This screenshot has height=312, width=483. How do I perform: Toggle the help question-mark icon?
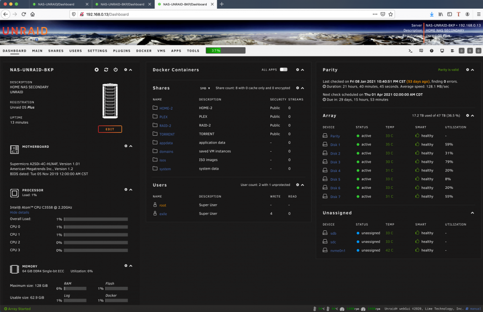pyautogui.click(x=431, y=51)
